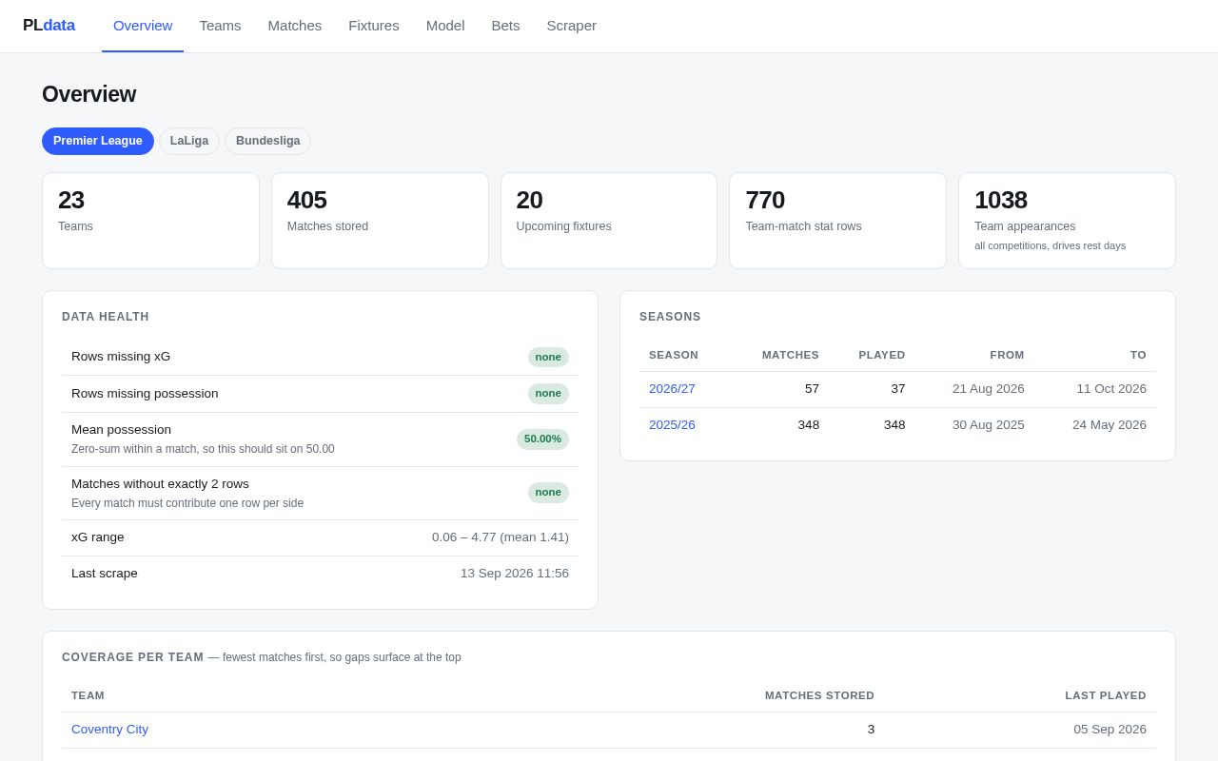Open the 2025/26 season link
Screen dimensions: 1218x761
tap(672, 425)
